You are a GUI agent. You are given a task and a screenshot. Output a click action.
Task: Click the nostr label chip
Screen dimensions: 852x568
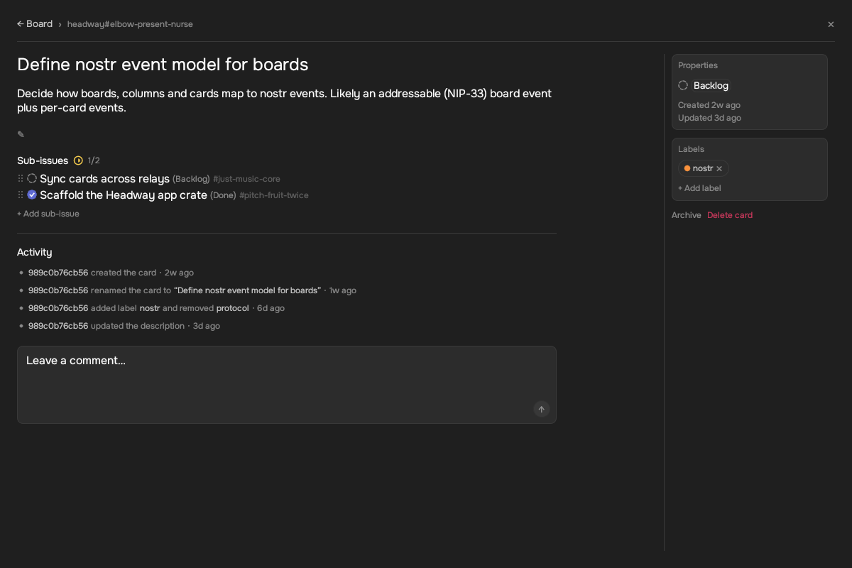pyautogui.click(x=703, y=168)
